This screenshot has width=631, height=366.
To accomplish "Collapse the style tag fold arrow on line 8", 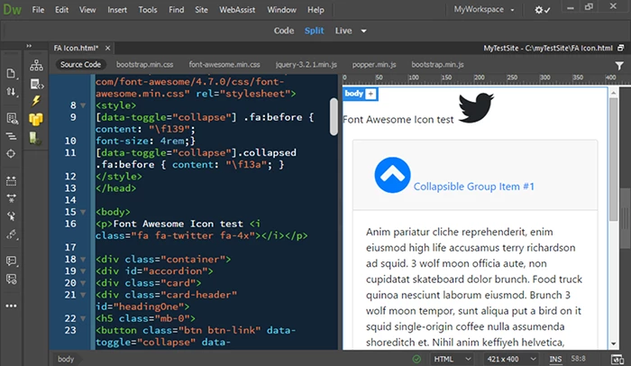I will click(x=83, y=105).
